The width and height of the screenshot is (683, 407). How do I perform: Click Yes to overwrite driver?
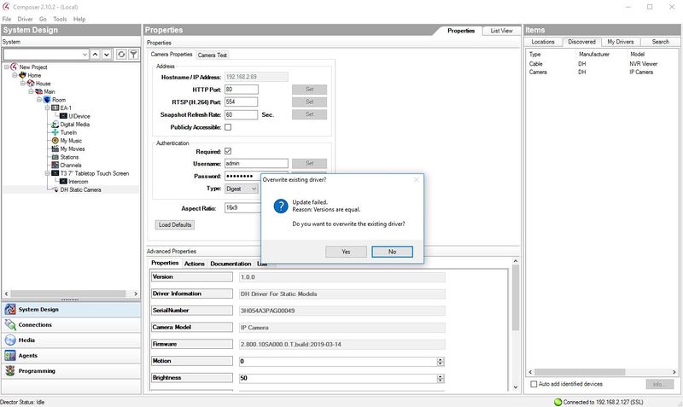346,252
